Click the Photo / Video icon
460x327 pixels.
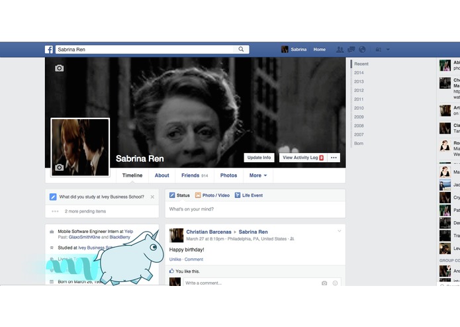(x=198, y=195)
